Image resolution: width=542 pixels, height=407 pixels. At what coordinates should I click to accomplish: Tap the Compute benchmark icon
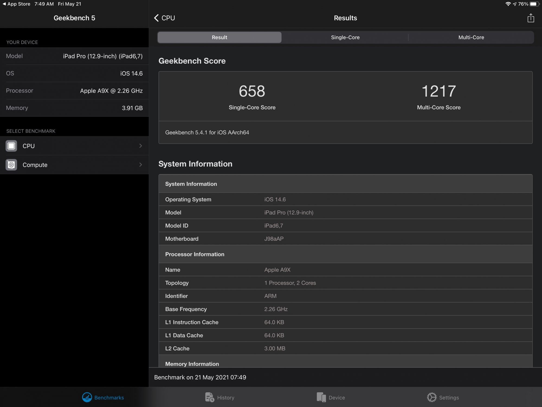click(x=11, y=165)
